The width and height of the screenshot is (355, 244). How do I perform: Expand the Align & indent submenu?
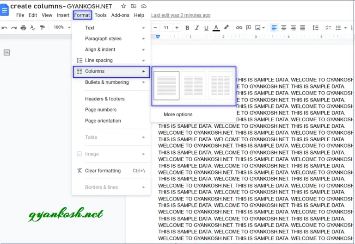pos(111,50)
